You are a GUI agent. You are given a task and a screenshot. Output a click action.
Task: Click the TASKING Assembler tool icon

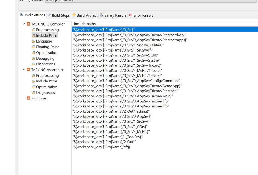pyautogui.click(x=28, y=70)
